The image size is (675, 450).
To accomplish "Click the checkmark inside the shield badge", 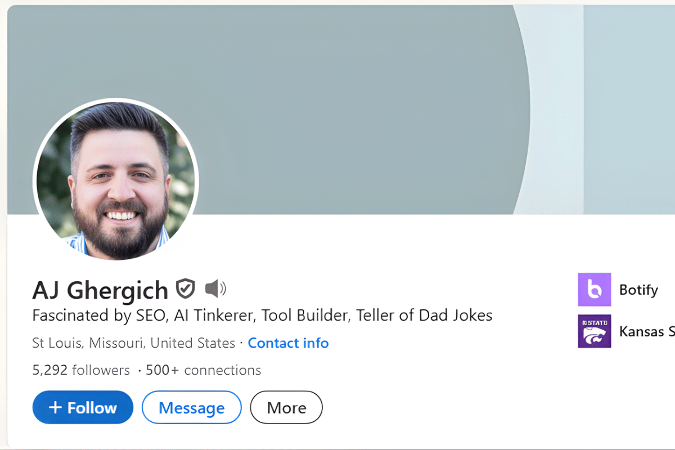I will tap(184, 289).
